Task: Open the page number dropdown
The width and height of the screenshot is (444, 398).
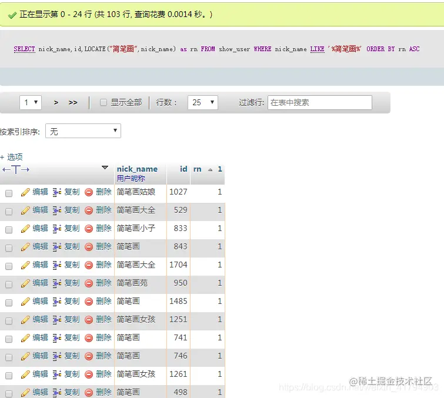Action: coord(31,102)
